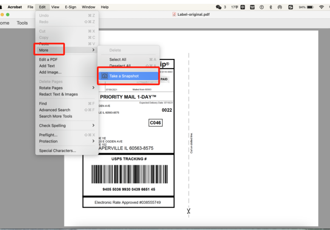The height and width of the screenshot is (230, 330).
Task: Click the tracking barcode on the label
Action: click(130, 174)
